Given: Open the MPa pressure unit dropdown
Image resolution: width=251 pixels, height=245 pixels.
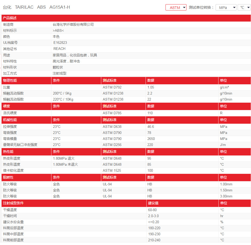Looking at the screenshot, I should point(226,8).
